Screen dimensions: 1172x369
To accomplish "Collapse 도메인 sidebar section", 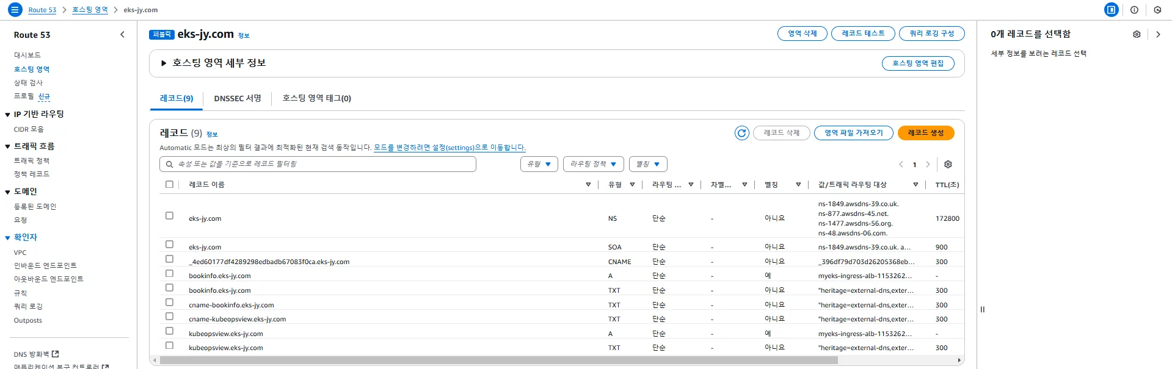I will [7, 192].
